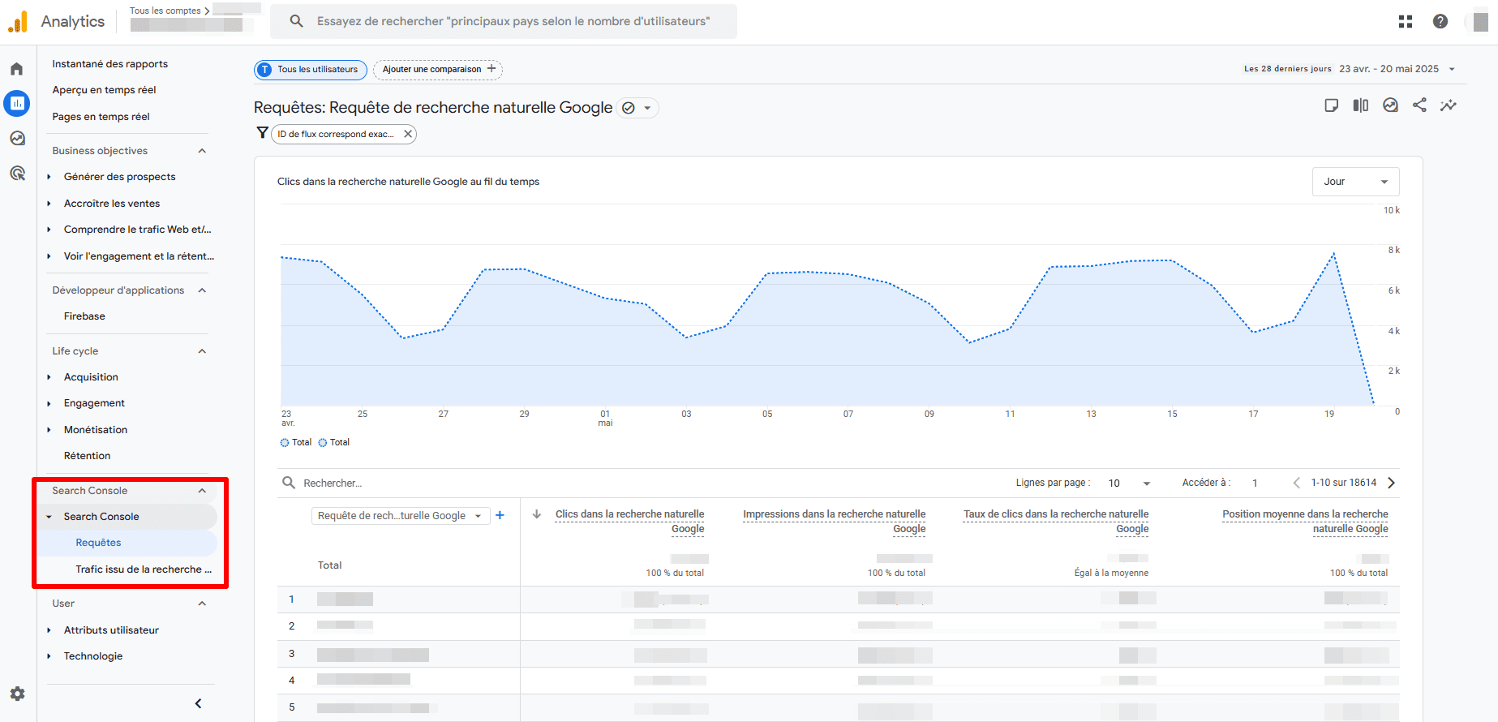Open the Insights icon next to share

[x=1390, y=105]
